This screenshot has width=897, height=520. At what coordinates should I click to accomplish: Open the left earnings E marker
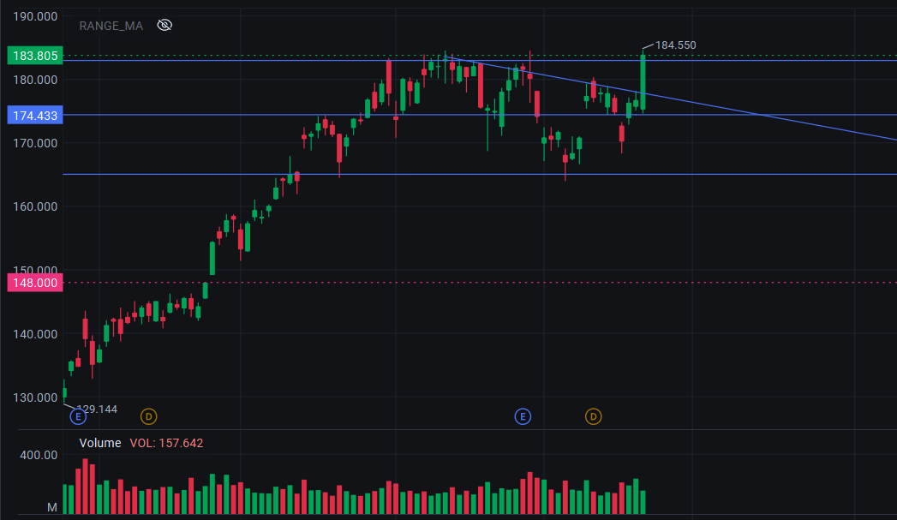78,416
